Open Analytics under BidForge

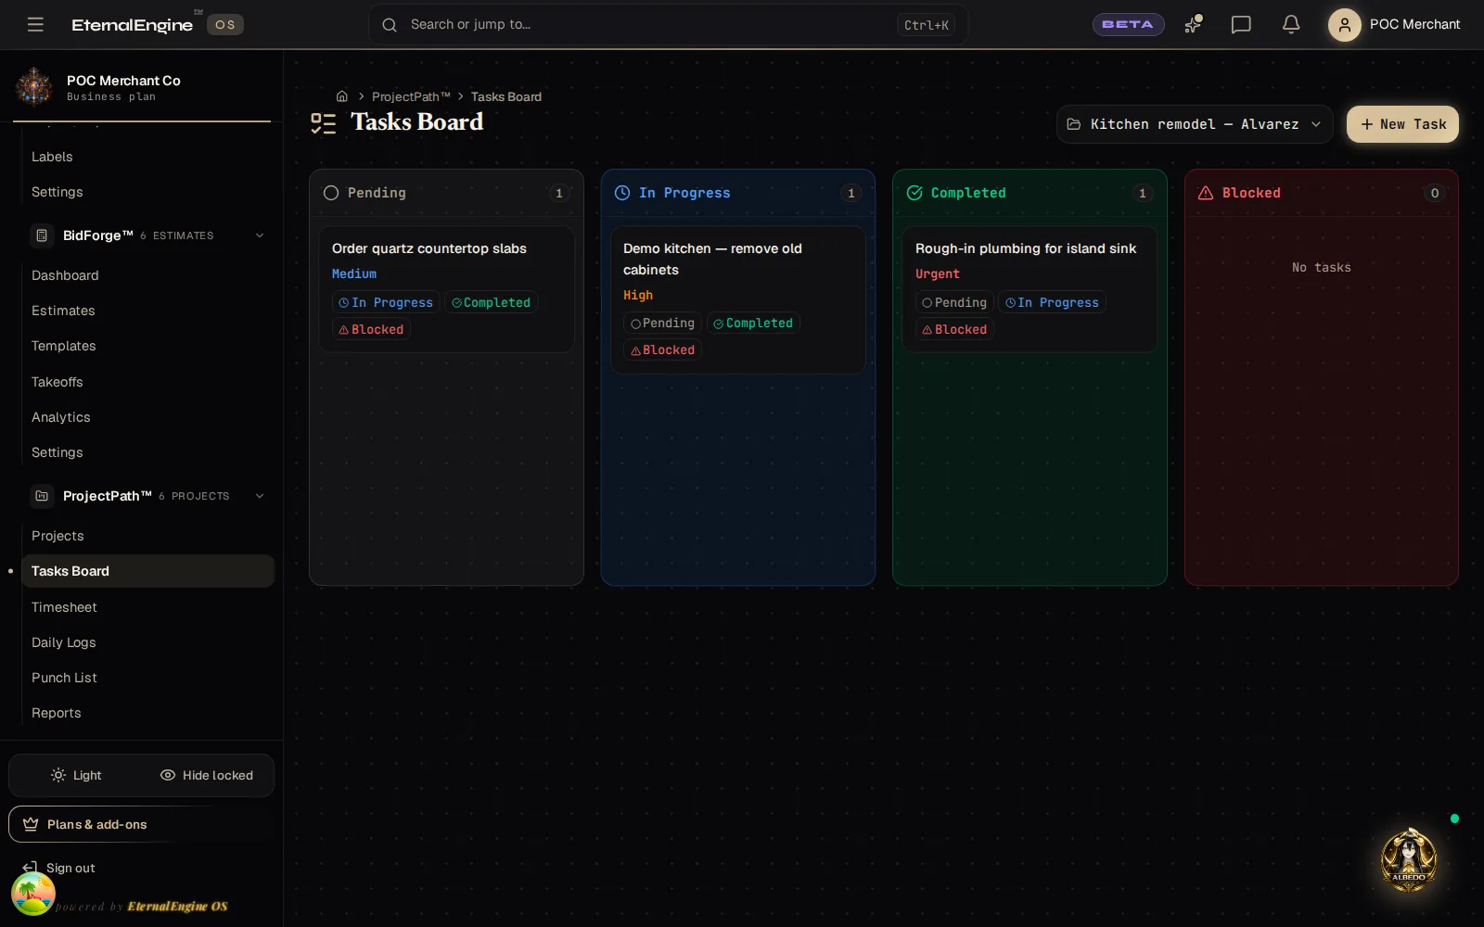(147, 417)
